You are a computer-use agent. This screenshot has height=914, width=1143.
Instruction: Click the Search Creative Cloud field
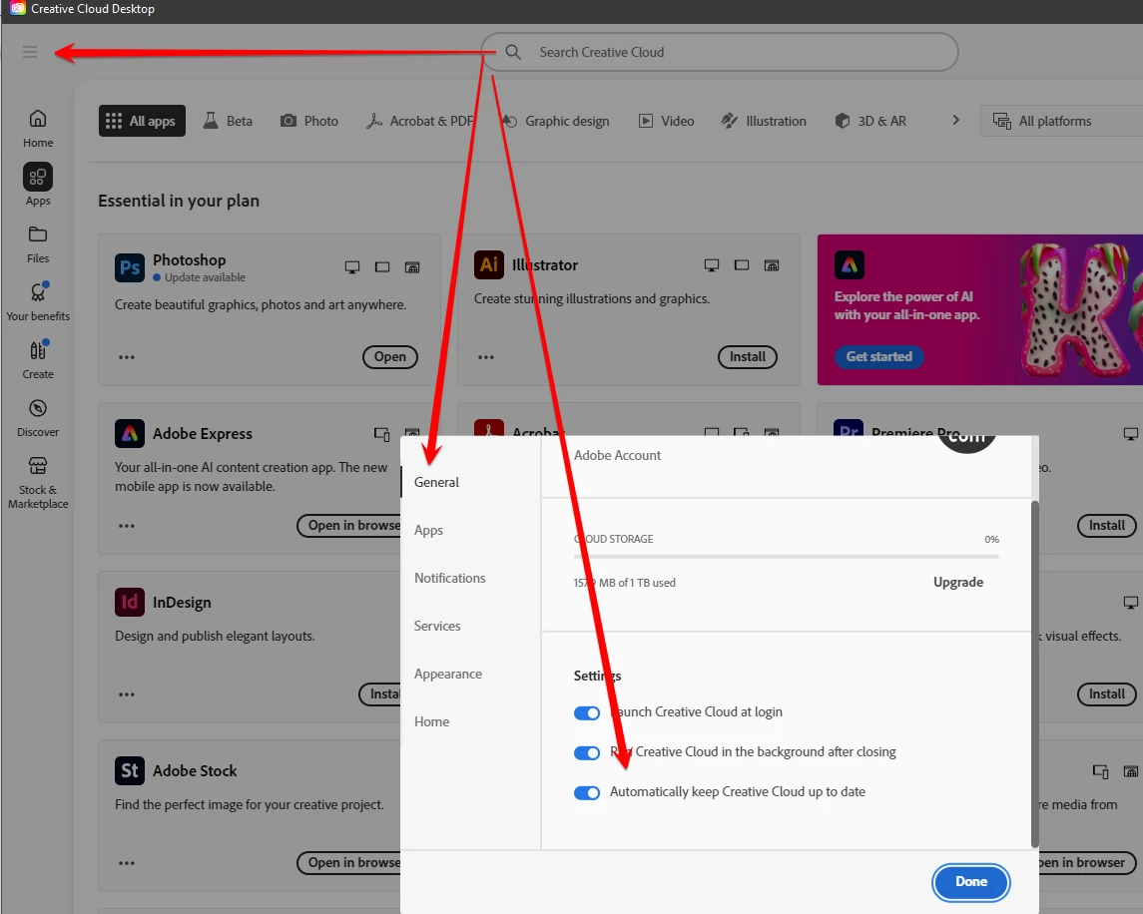tap(720, 52)
